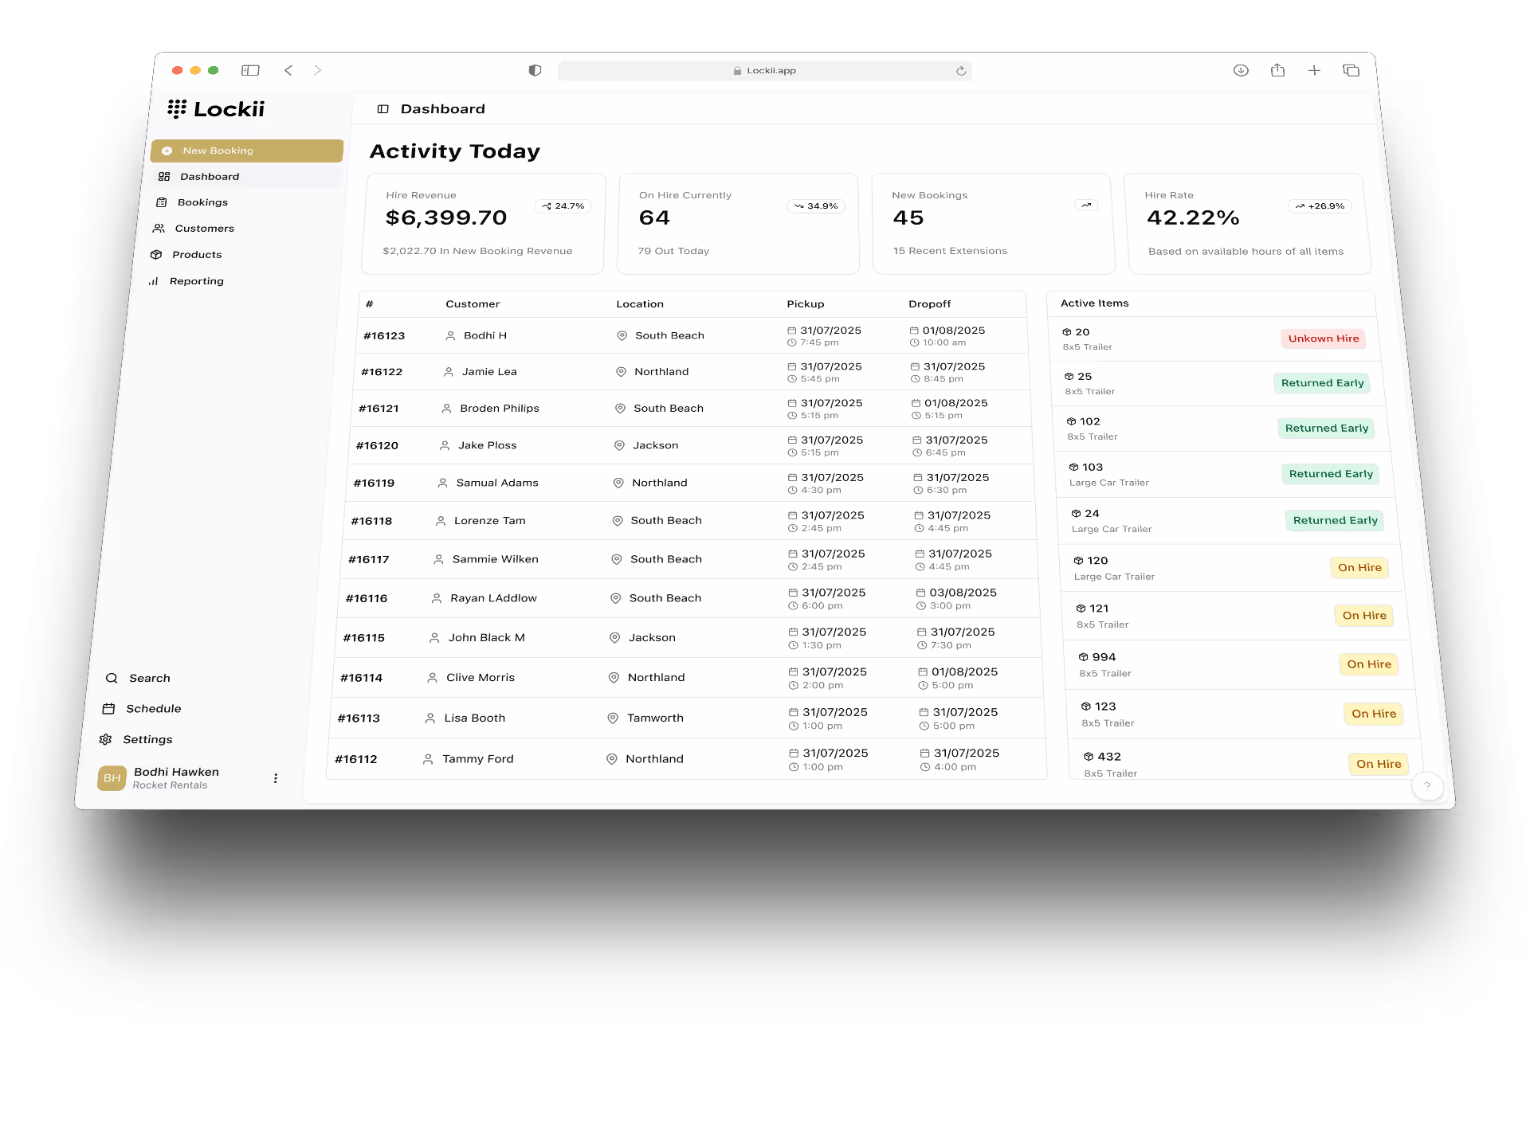Click the BH user avatar
The height and width of the screenshot is (1147, 1530).
tap(112, 778)
